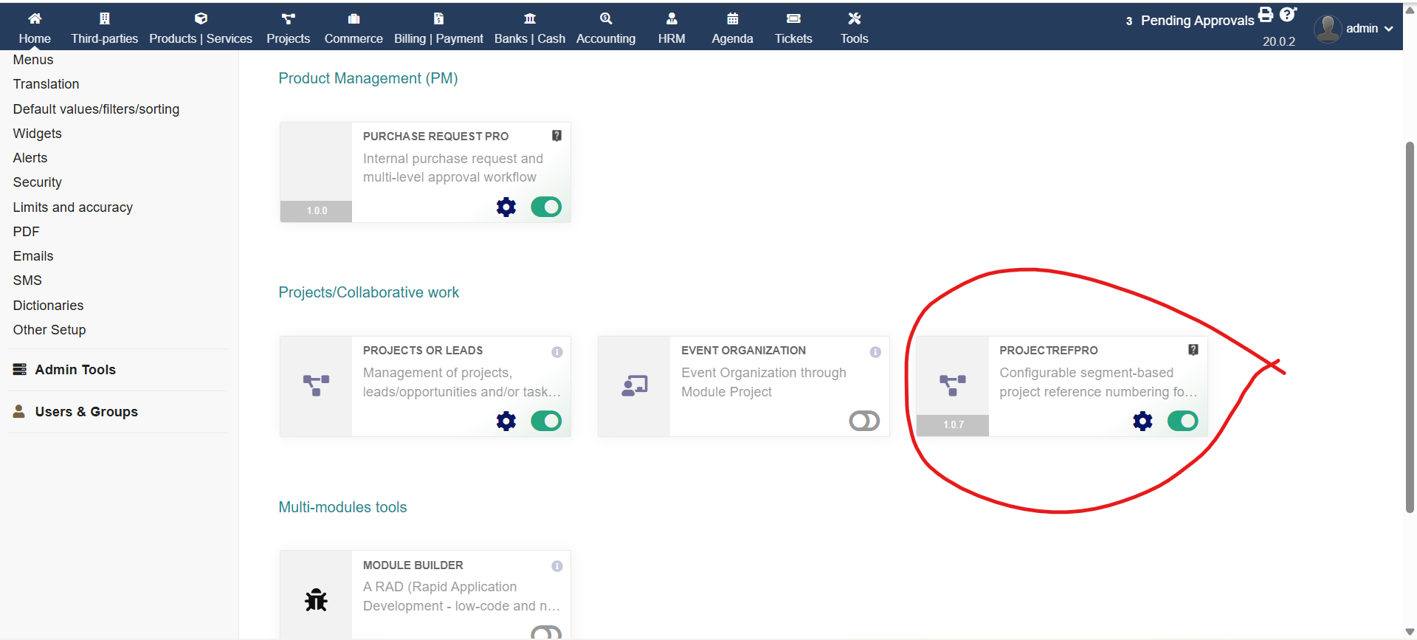Click the HRM person icon

(672, 18)
